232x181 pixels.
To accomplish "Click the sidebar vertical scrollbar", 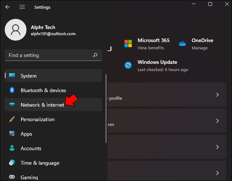I will coord(106,109).
